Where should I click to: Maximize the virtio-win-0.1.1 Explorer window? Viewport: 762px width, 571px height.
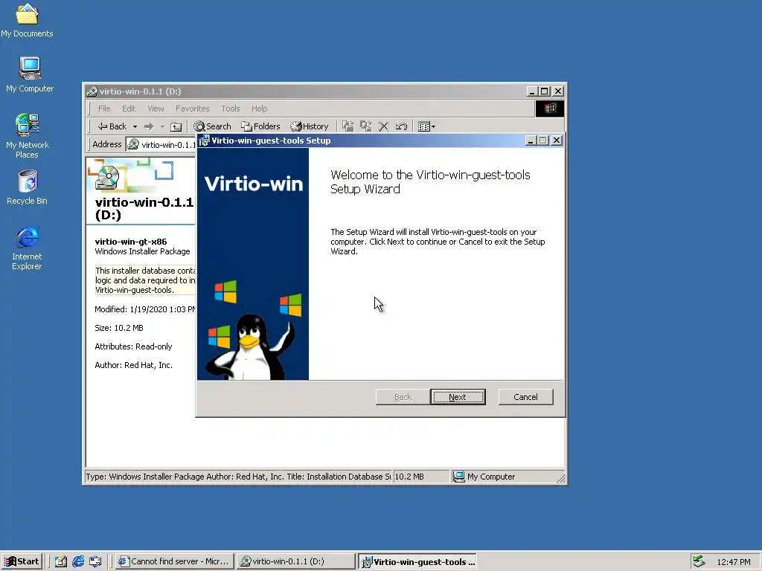point(545,91)
